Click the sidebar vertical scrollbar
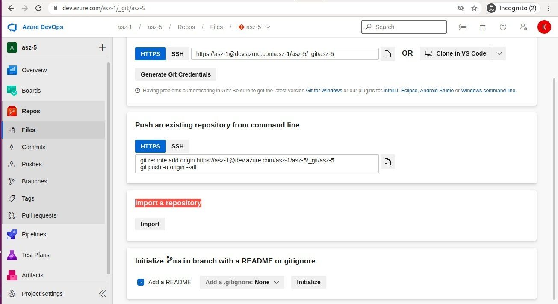Viewport: 558px width, 304px height. [x=109, y=169]
